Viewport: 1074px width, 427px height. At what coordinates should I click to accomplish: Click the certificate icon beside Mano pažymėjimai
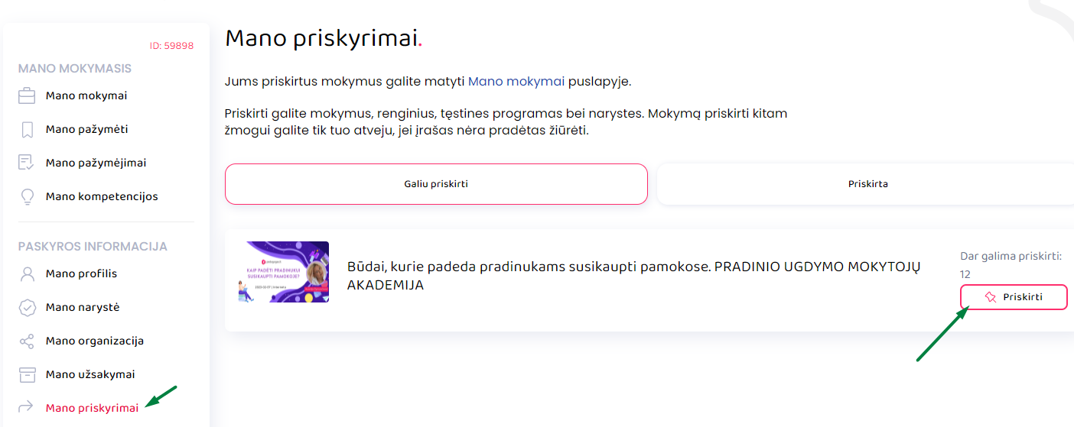point(28,163)
